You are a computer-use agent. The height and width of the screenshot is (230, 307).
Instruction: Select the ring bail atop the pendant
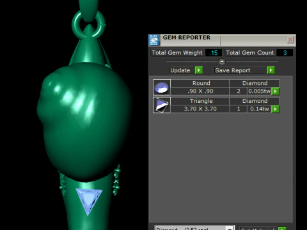[88, 24]
